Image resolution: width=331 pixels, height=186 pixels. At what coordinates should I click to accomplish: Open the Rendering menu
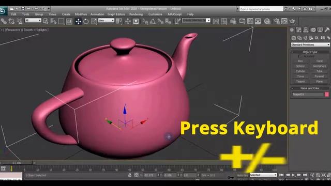tap(136, 14)
